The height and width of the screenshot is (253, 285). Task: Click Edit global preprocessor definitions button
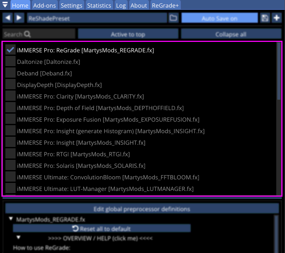pyautogui.click(x=142, y=209)
